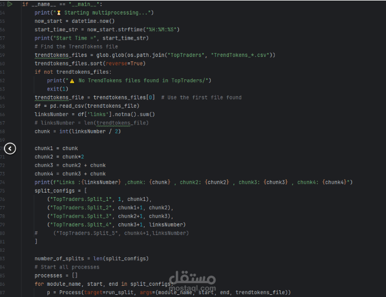
Task: Click the exit(1) statement
Action: tap(57, 89)
